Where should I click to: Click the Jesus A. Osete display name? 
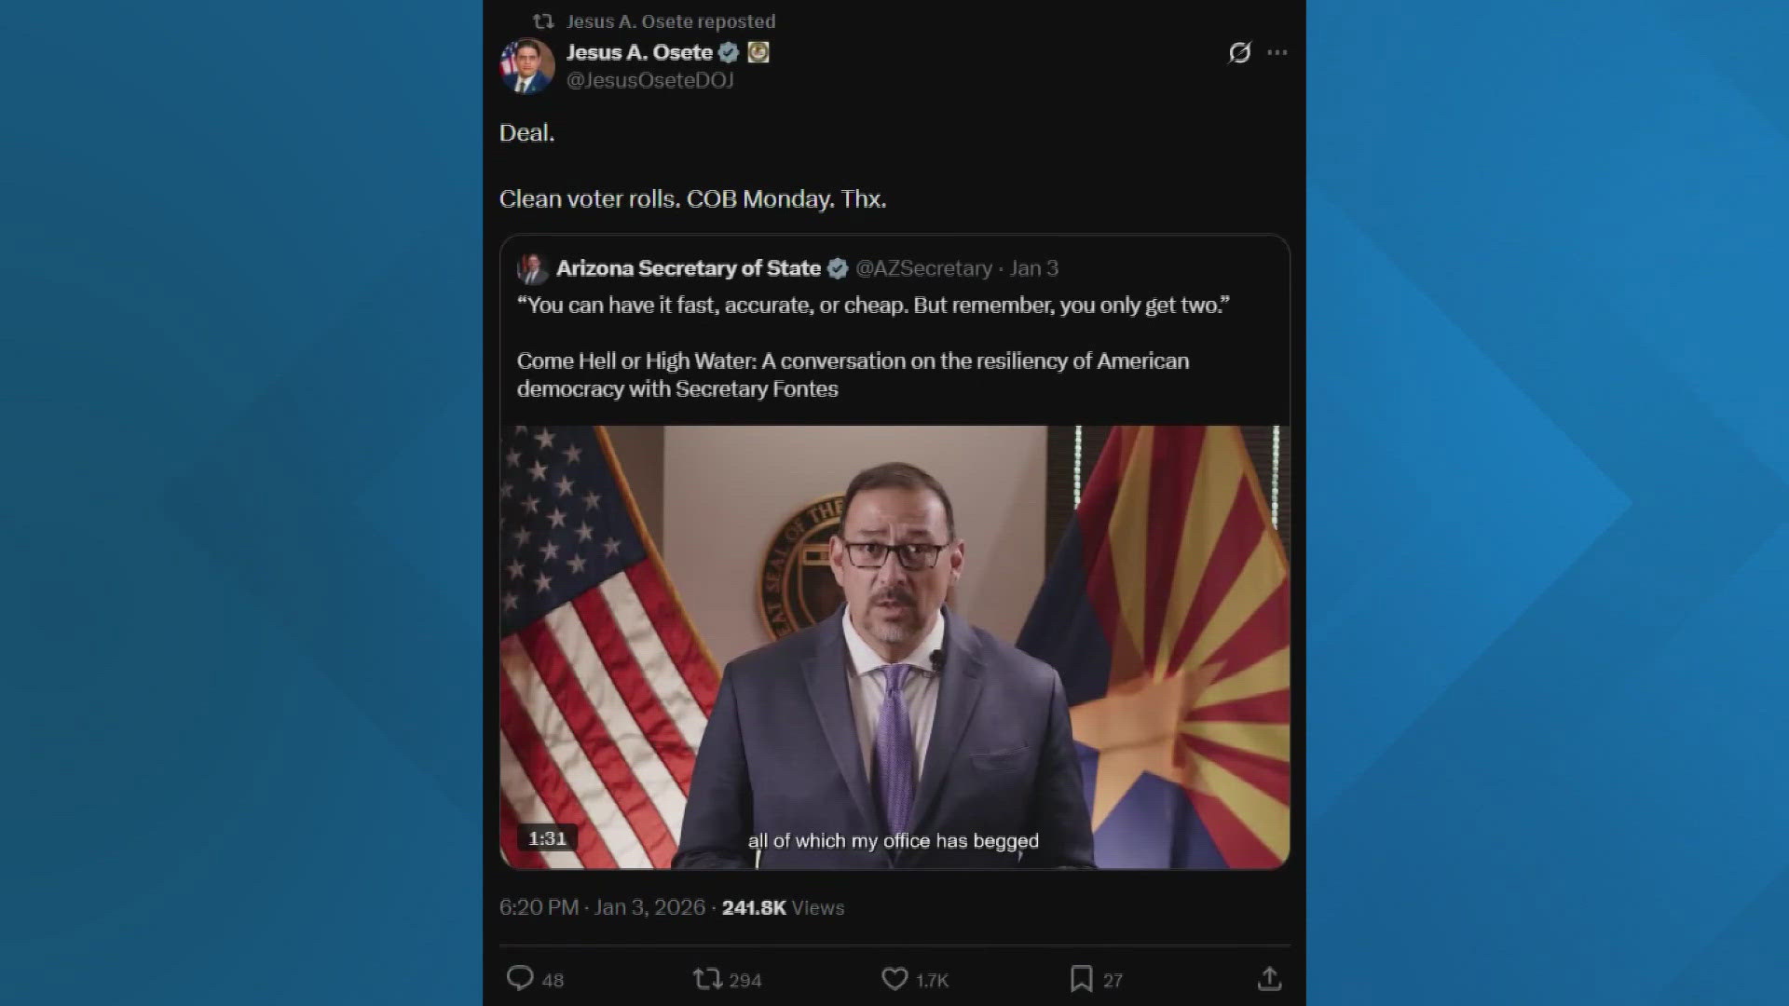[639, 53]
